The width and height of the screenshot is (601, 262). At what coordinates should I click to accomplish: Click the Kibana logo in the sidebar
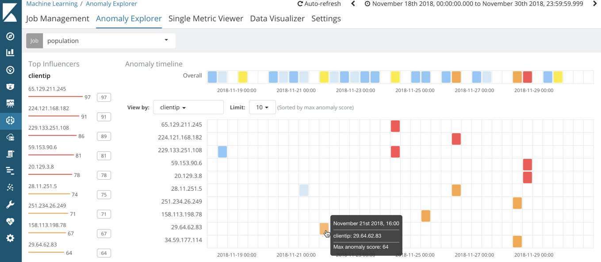tap(10, 12)
